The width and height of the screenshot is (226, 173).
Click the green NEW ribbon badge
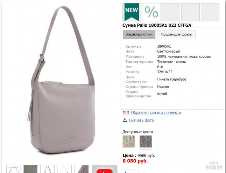pyautogui.click(x=131, y=12)
